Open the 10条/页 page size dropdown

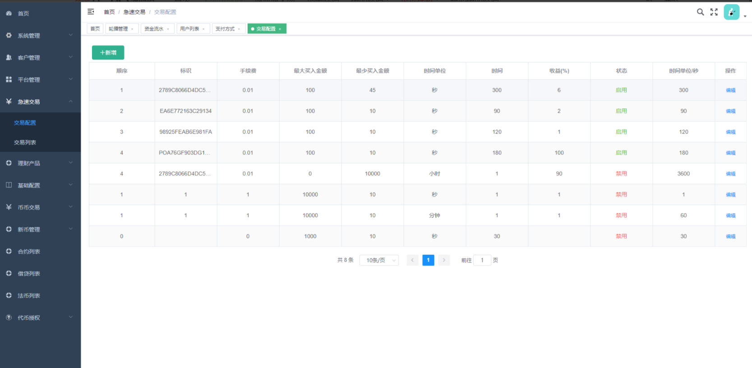379,260
